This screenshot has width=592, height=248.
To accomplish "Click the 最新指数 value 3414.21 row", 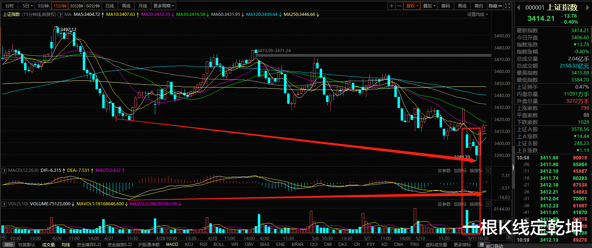I will (553, 31).
